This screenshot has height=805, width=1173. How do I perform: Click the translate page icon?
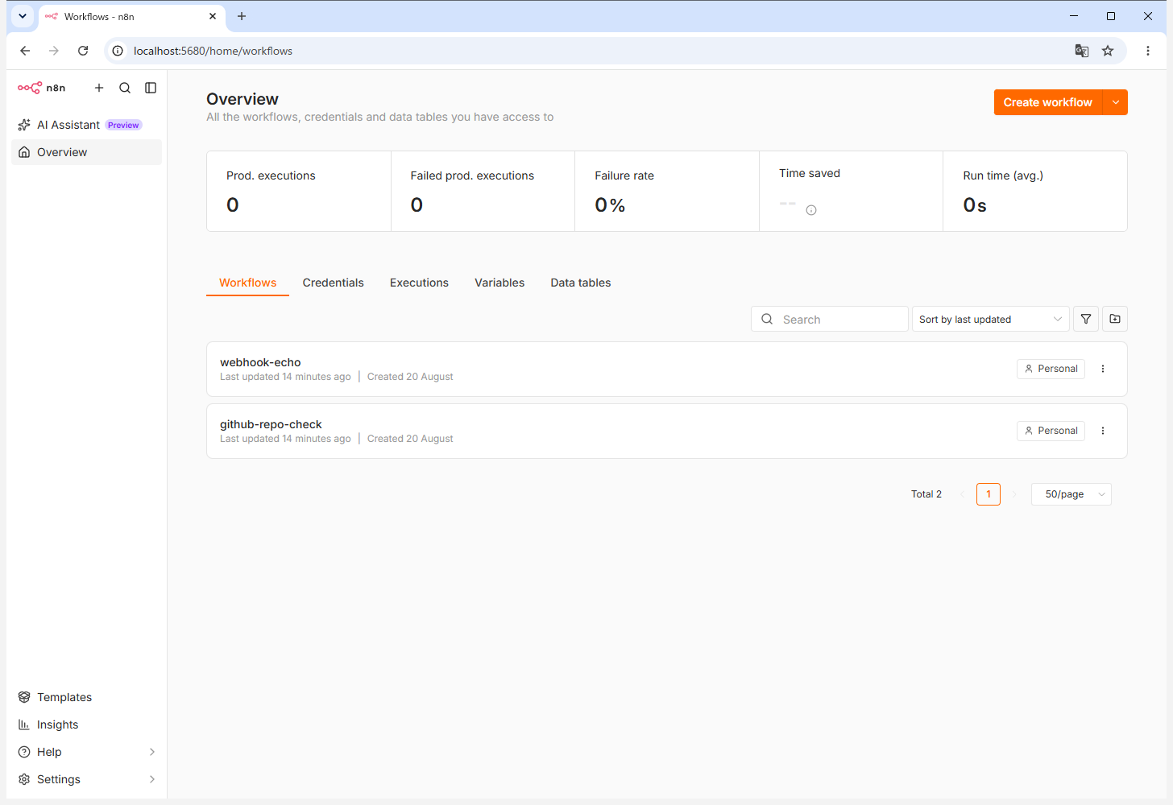1082,51
